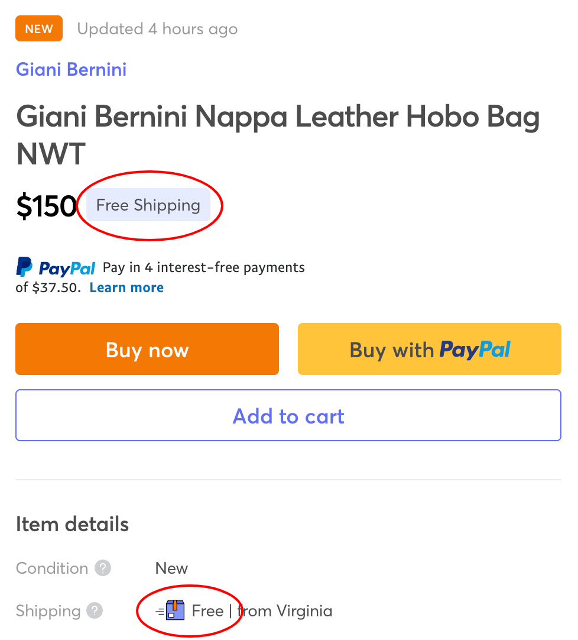Click the Pay in 4 interest-free payments text

pyautogui.click(x=204, y=268)
